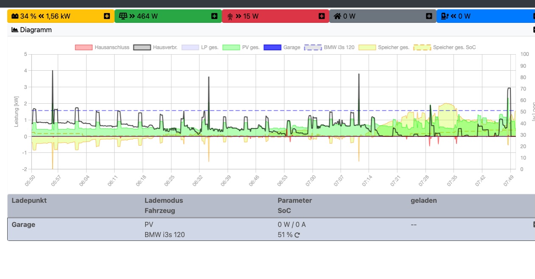
Task: Toggle Garage series in legend
Action: point(282,47)
